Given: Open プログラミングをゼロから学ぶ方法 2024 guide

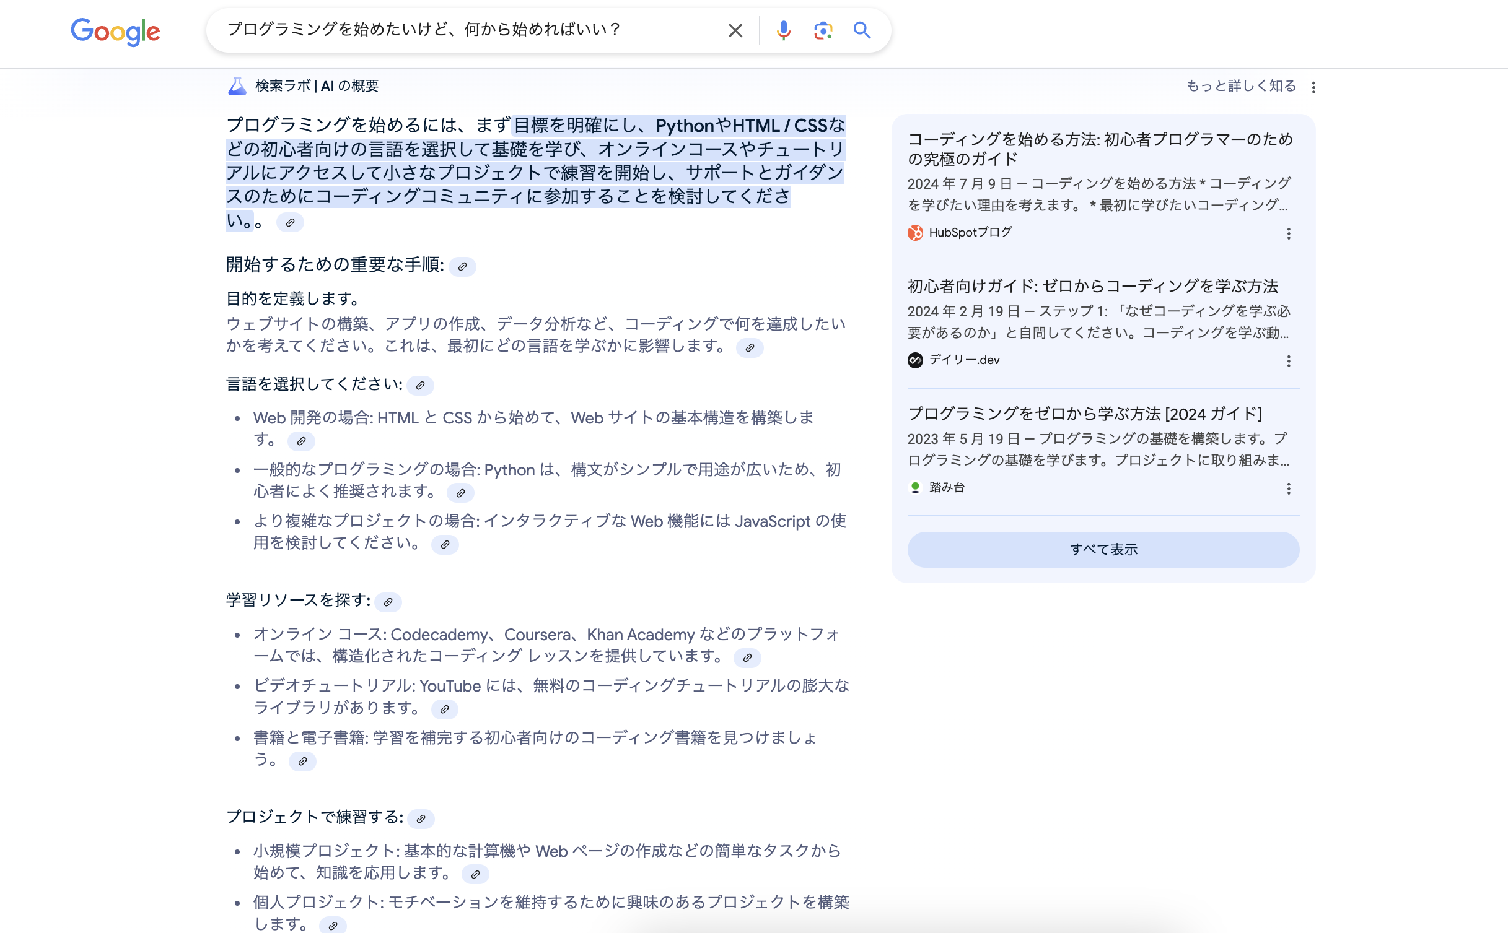Looking at the screenshot, I should tap(1084, 414).
